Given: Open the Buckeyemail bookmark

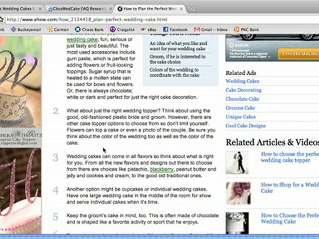Looking at the screenshot, I should point(26,30).
